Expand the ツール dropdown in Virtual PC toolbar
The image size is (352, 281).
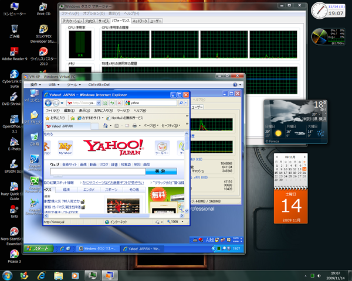tap(73, 85)
